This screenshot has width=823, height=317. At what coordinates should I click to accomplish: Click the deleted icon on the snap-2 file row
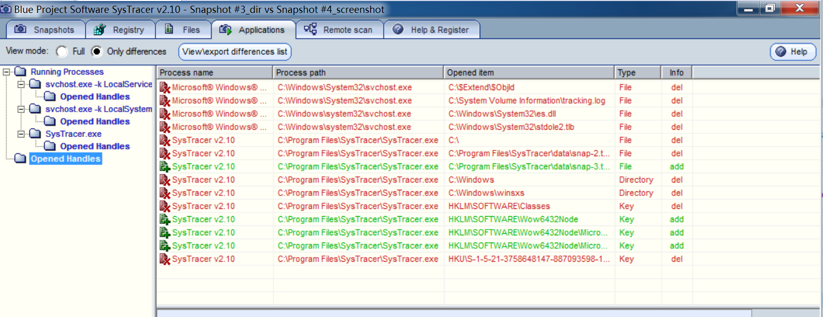tap(165, 154)
